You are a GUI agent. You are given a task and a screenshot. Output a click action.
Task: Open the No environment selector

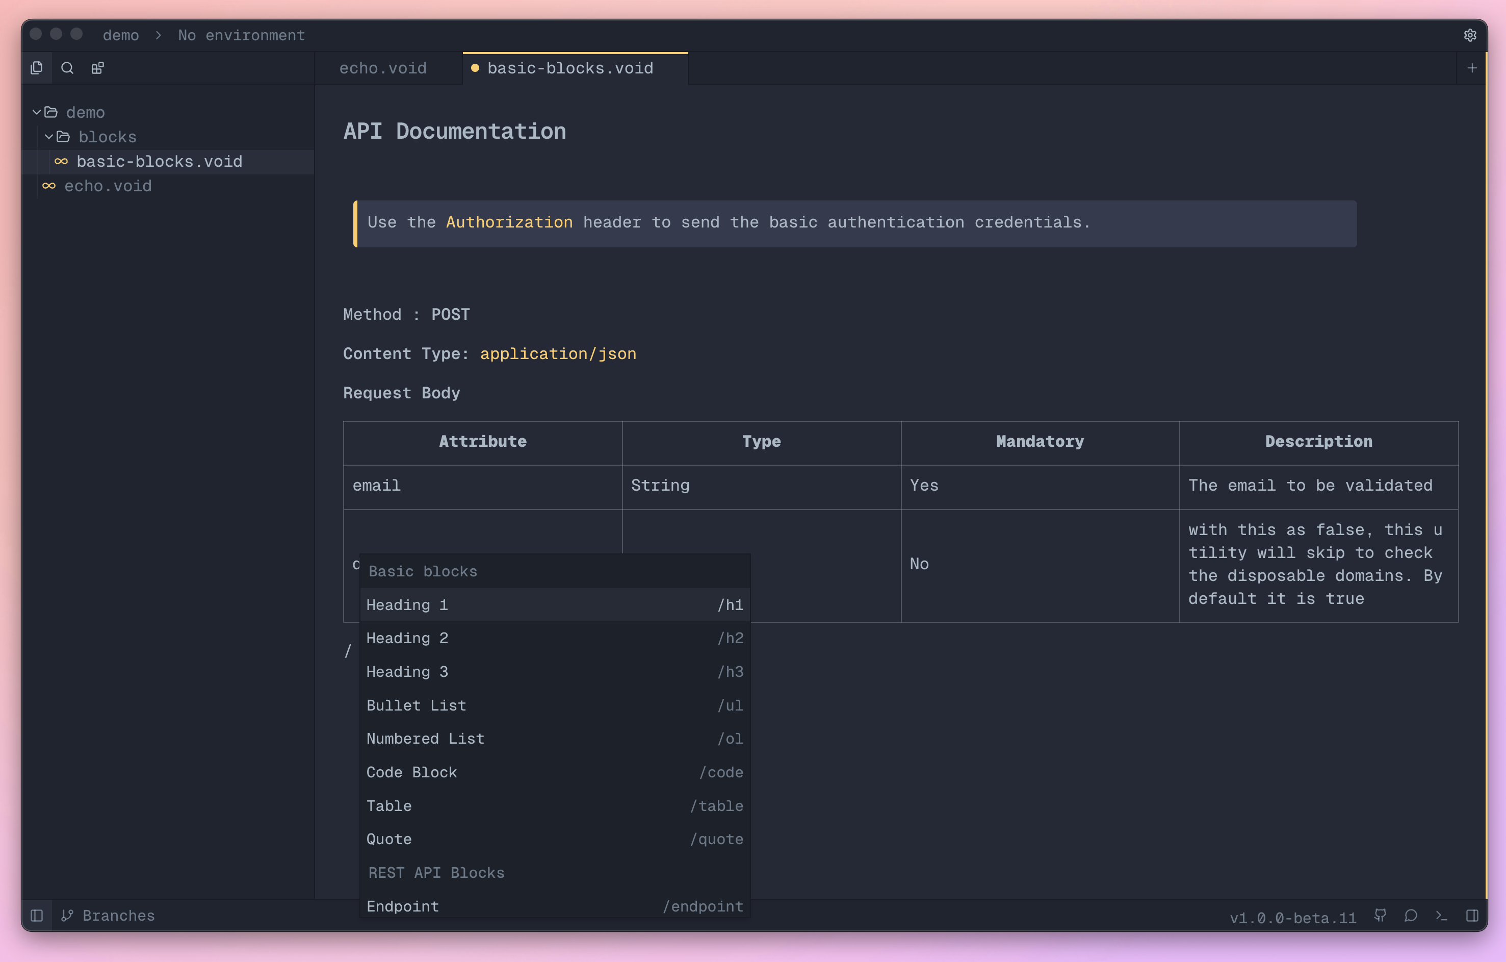click(x=242, y=35)
